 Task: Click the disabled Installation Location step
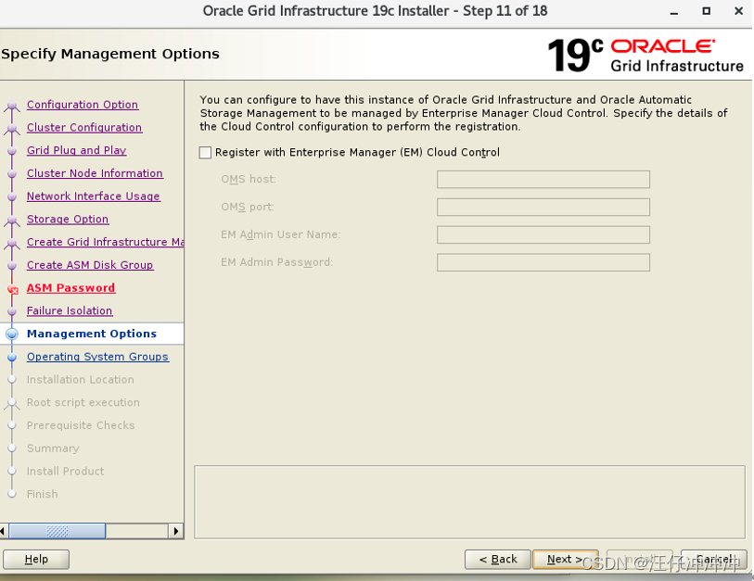click(x=81, y=380)
